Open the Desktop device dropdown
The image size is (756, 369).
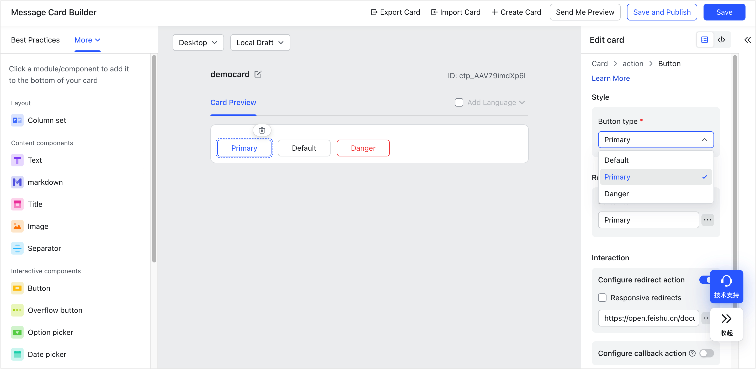click(198, 42)
